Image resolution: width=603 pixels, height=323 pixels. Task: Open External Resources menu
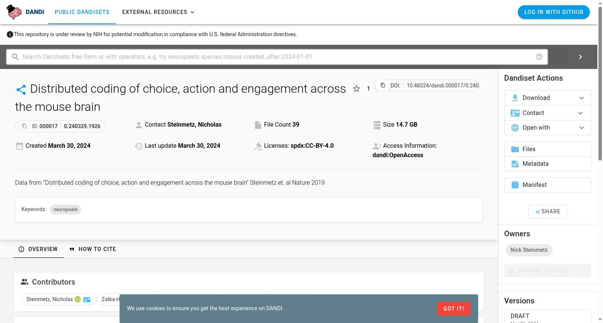pyautogui.click(x=158, y=12)
